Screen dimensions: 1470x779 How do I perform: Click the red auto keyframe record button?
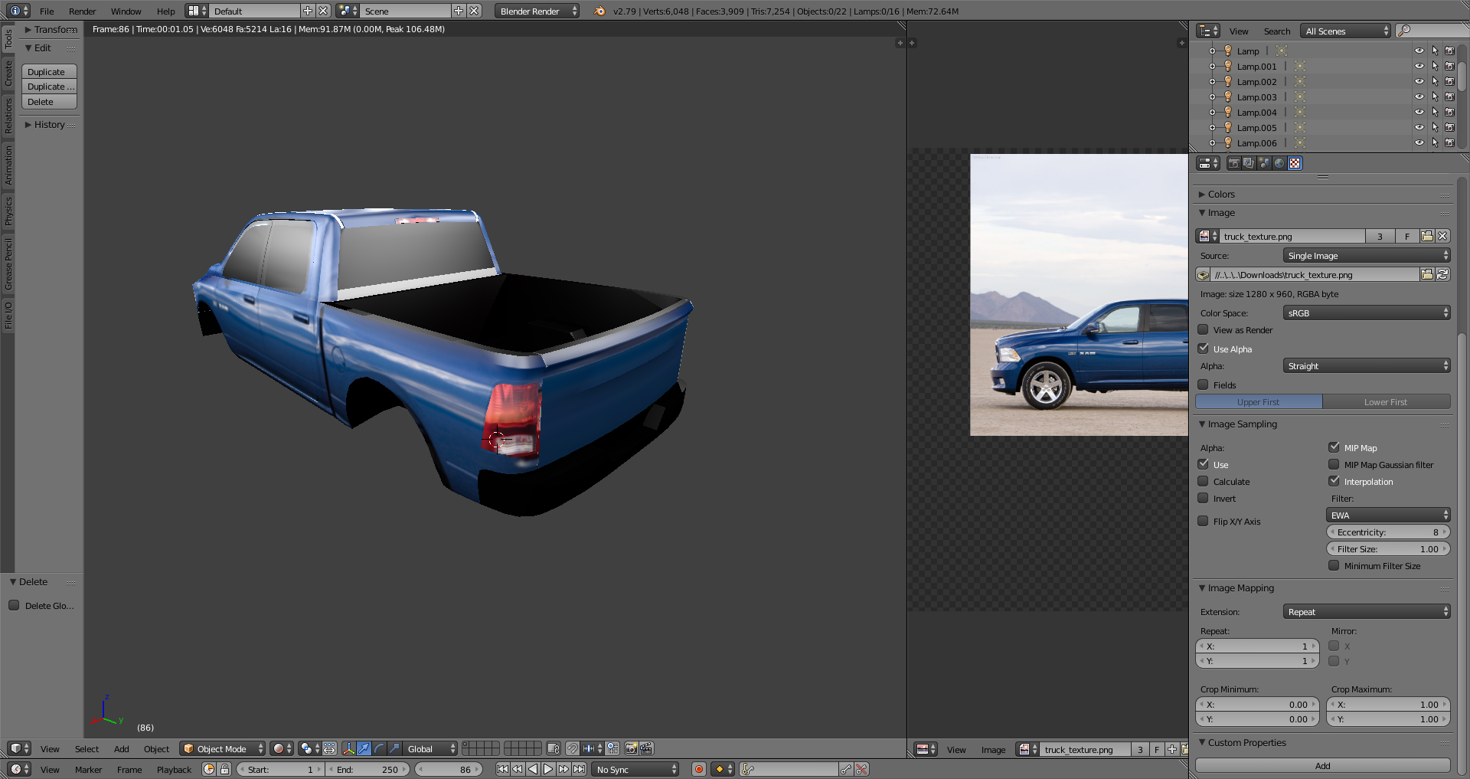[x=698, y=769]
